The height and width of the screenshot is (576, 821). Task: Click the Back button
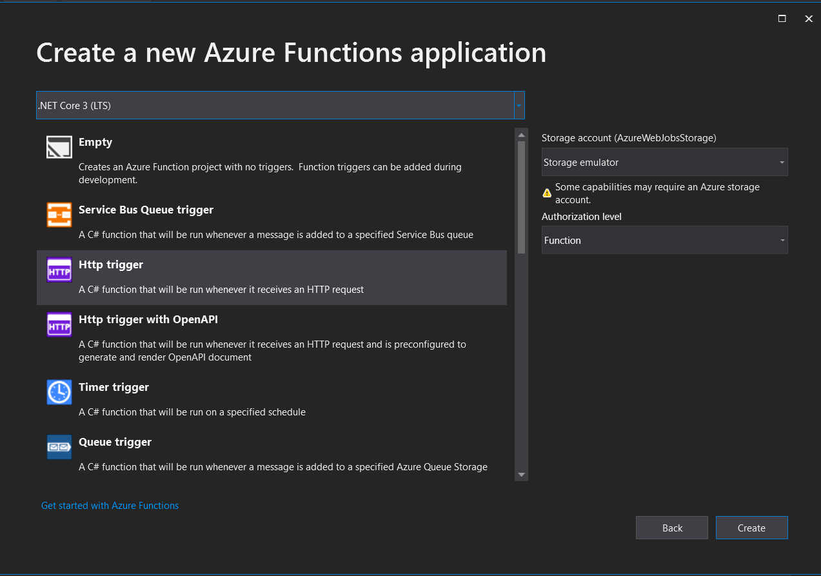671,528
